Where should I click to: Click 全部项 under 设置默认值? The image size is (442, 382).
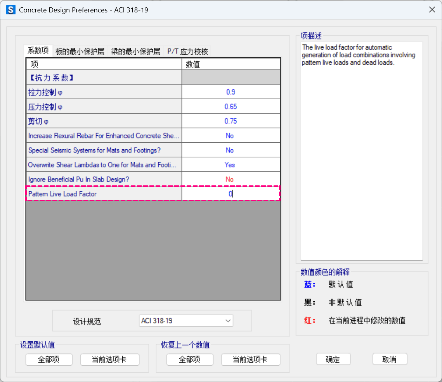49,360
